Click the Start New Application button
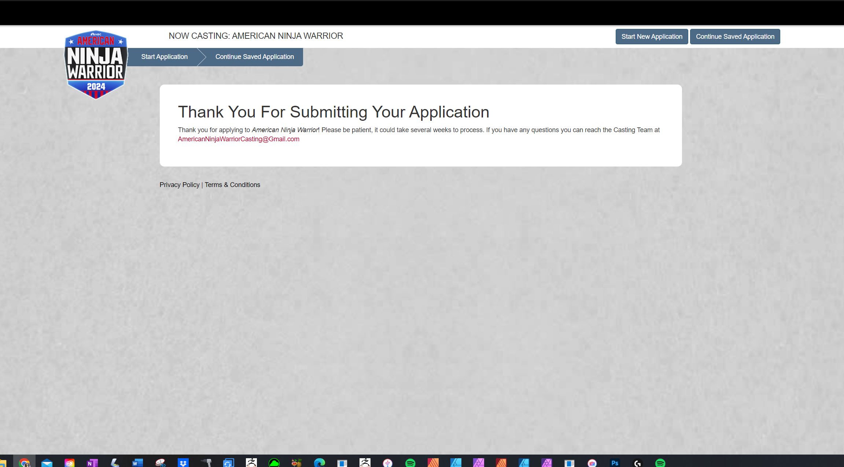This screenshot has width=844, height=467. pos(652,37)
